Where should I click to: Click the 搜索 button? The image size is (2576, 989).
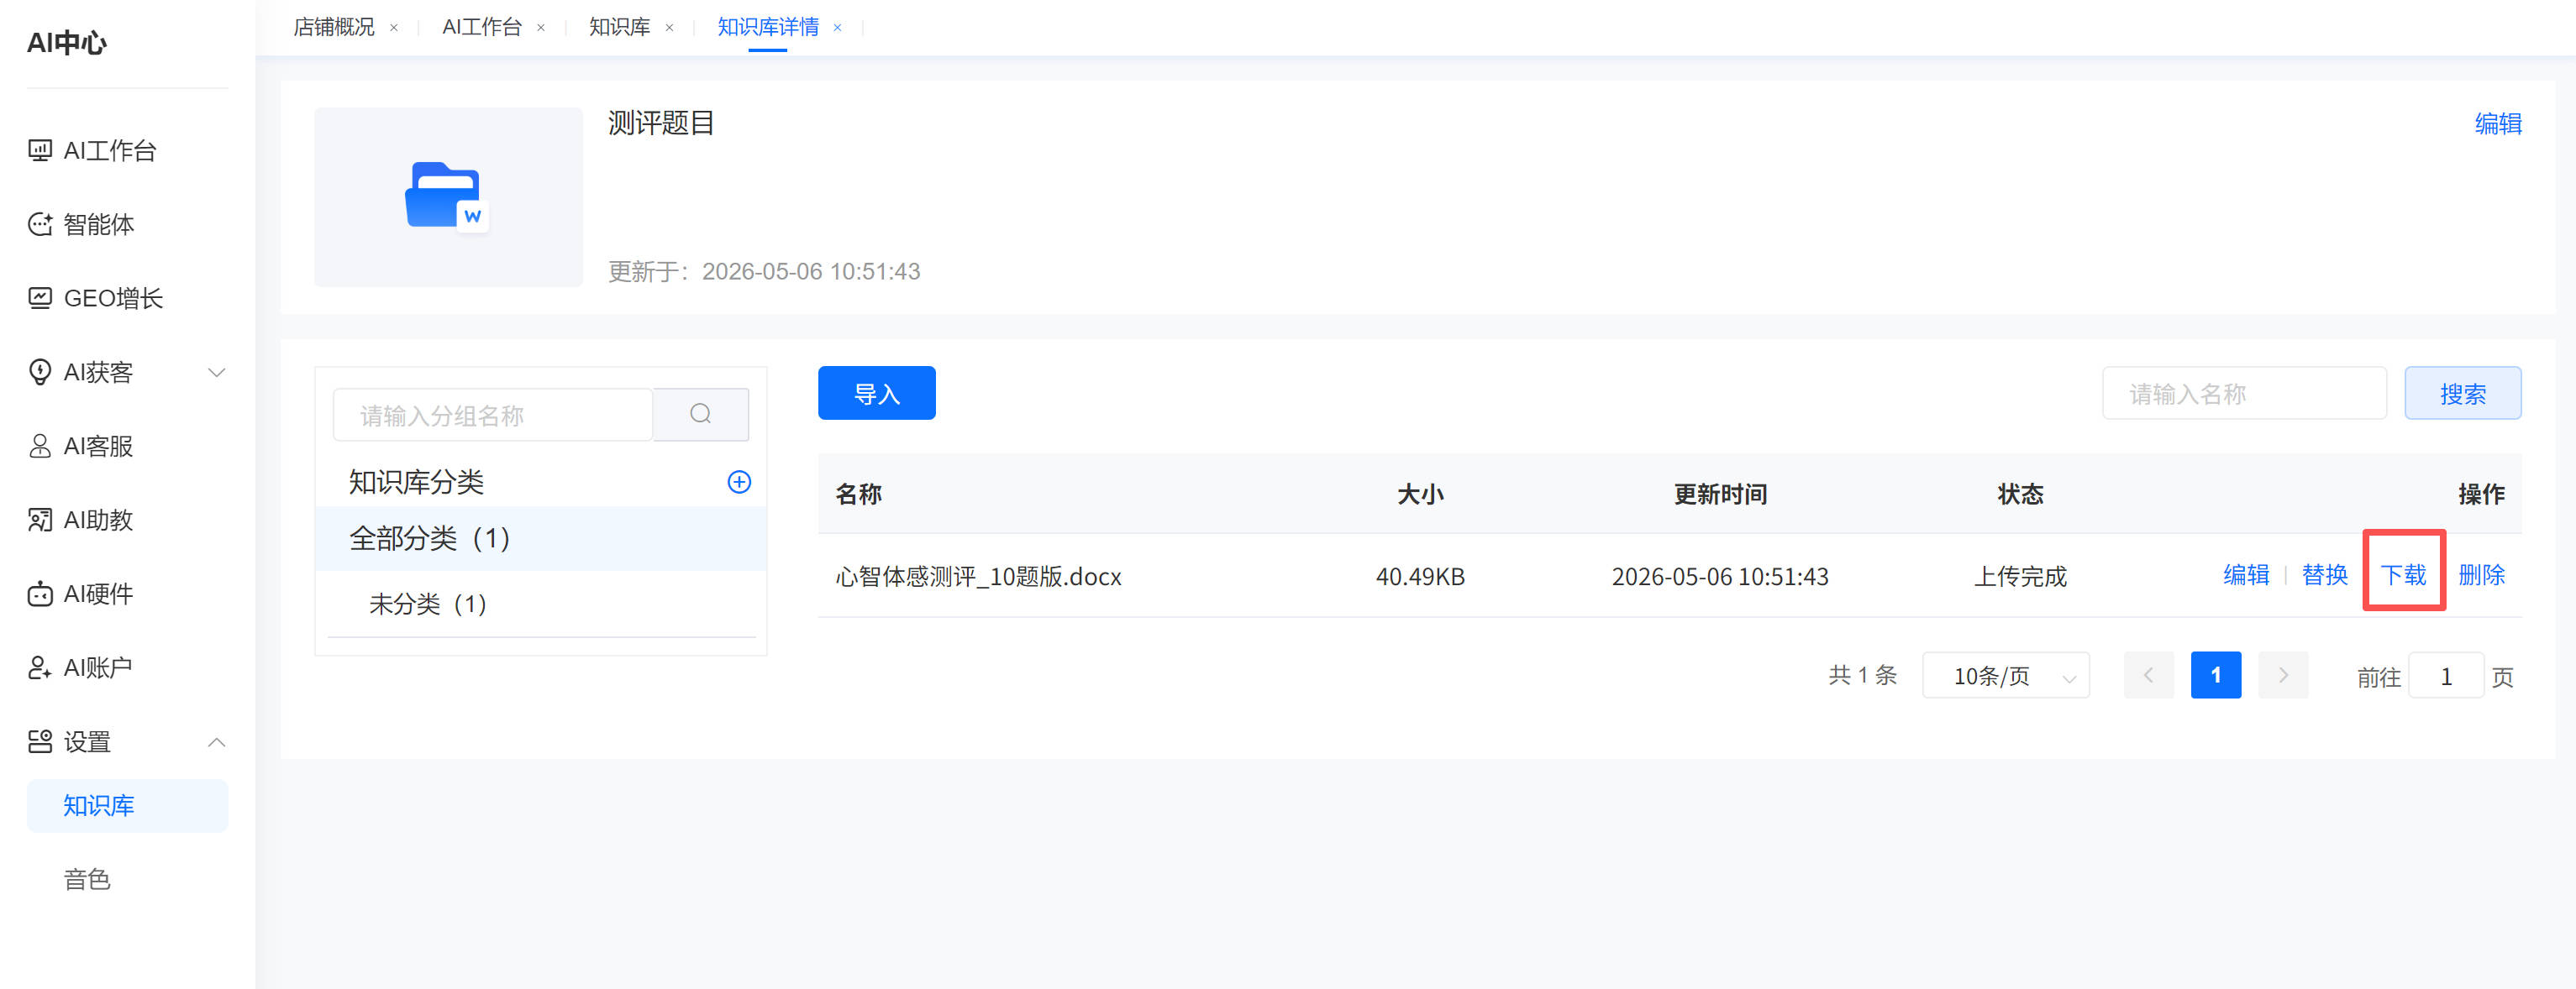click(2462, 394)
